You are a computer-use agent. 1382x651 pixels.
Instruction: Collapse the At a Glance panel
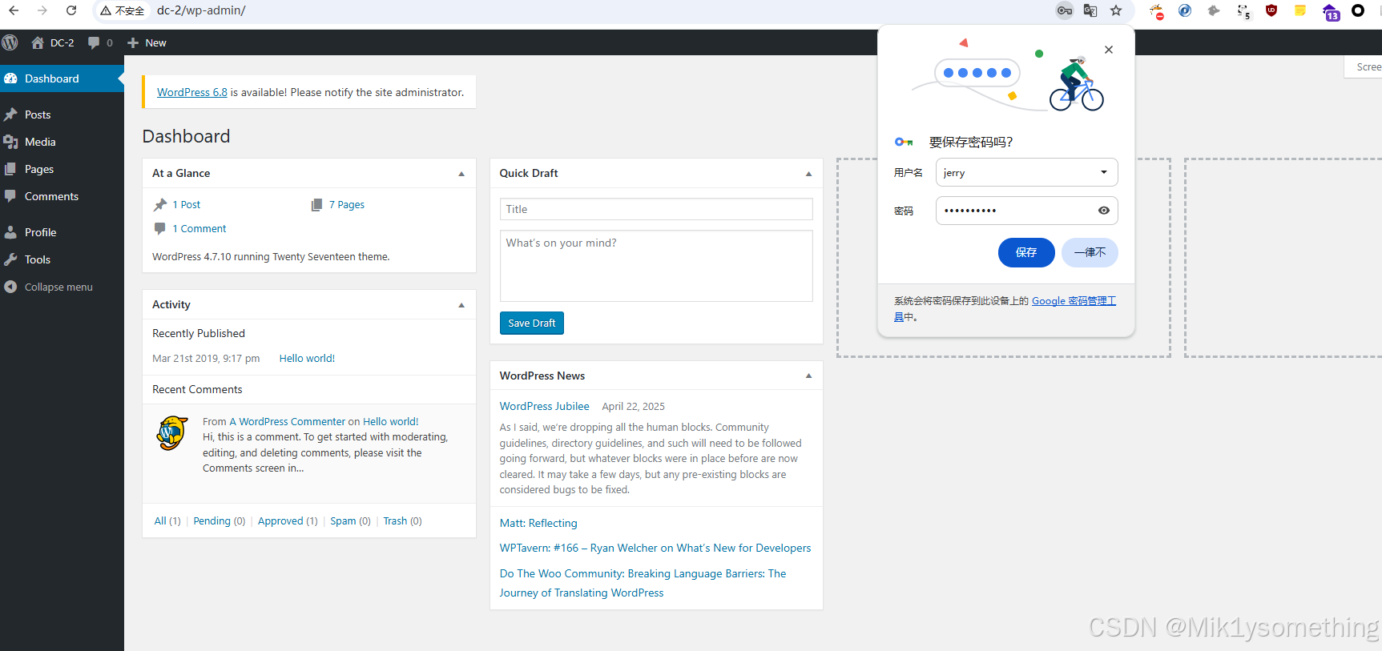click(461, 174)
